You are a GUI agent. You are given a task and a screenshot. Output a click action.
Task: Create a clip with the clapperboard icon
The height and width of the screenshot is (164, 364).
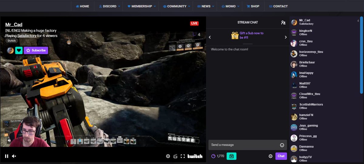[175, 156]
